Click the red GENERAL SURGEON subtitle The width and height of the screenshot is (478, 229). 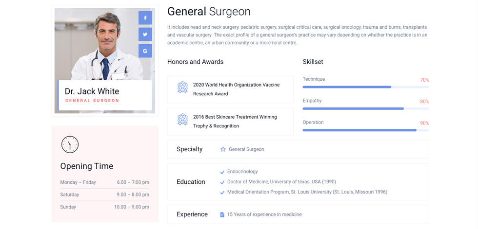(x=92, y=101)
